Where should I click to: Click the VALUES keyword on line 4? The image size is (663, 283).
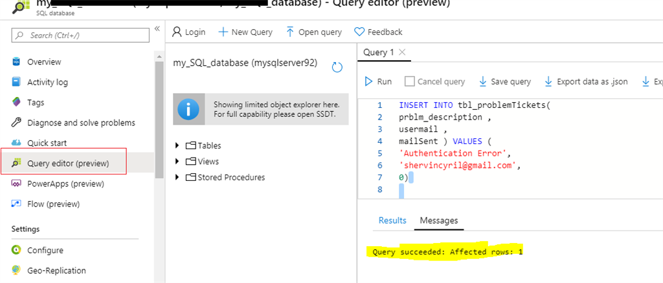[x=467, y=141]
